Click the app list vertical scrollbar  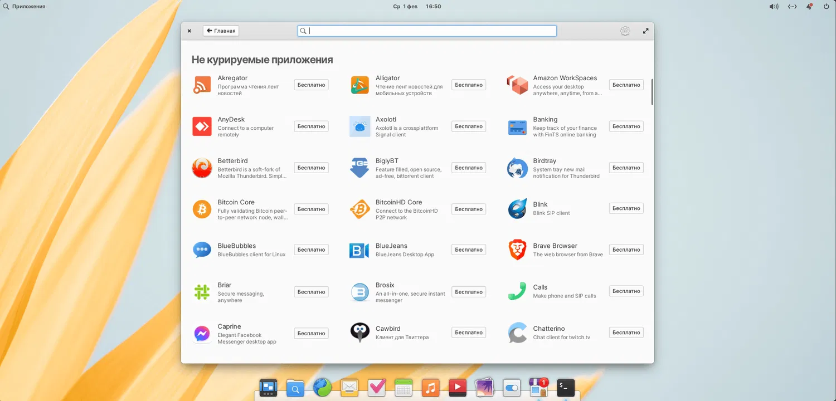point(652,92)
